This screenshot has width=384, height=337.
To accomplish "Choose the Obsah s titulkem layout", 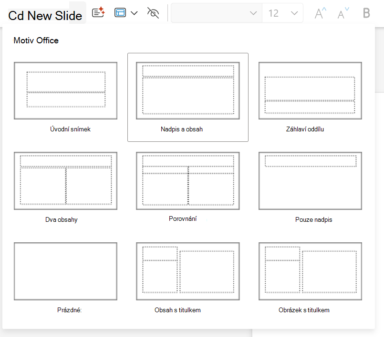I will coord(188,271).
